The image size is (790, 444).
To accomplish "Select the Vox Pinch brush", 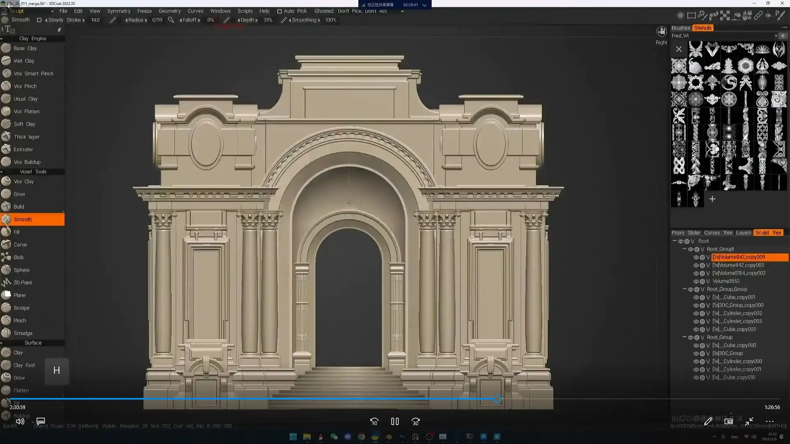I will [25, 86].
